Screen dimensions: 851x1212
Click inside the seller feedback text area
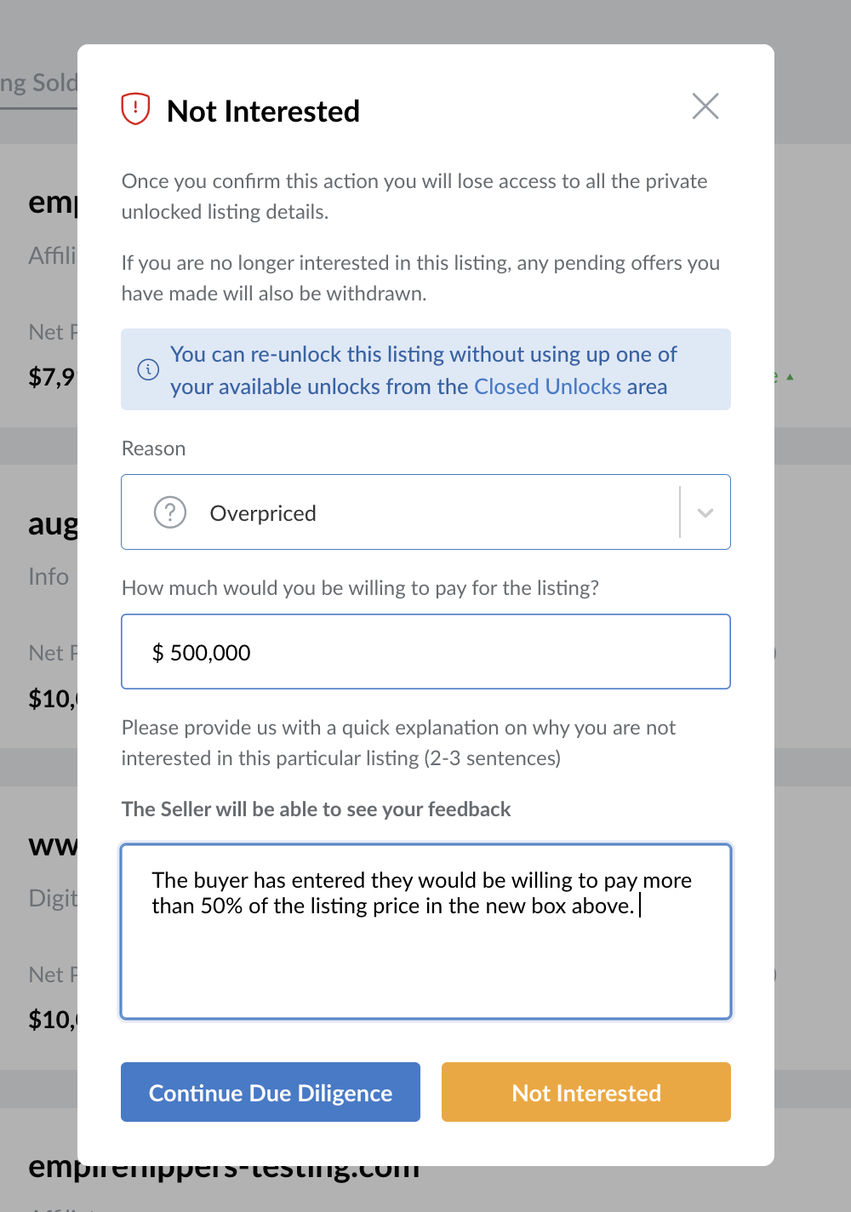(425, 931)
